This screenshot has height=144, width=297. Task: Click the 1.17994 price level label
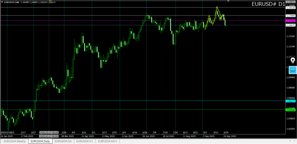pos(290,16)
